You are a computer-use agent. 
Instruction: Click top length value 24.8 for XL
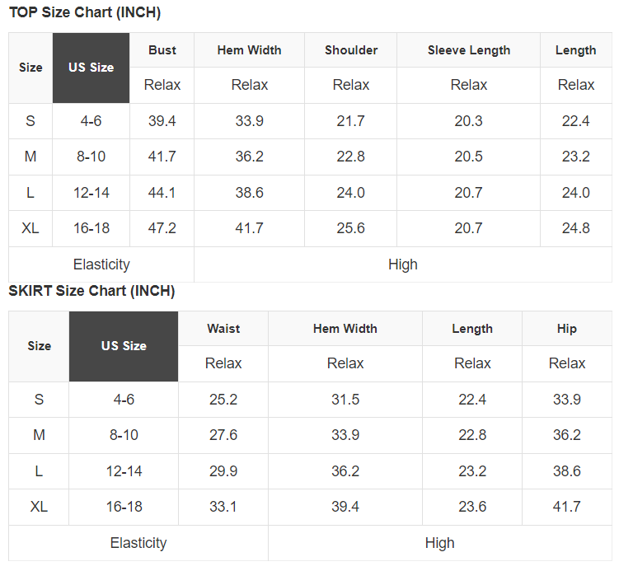pos(576,228)
